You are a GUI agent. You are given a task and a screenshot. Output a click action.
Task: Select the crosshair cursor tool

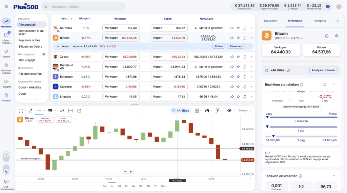(x=39, y=111)
